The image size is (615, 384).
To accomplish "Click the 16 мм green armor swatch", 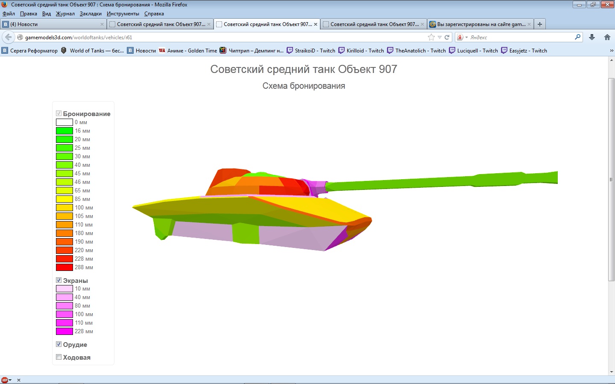I will [x=64, y=131].
